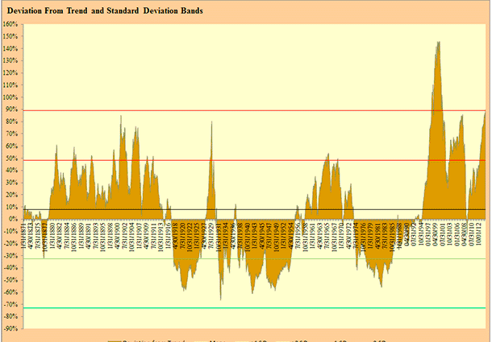Click the x-axis date label 7/31/1929
The height and width of the screenshot is (342, 492).
click(x=211, y=237)
